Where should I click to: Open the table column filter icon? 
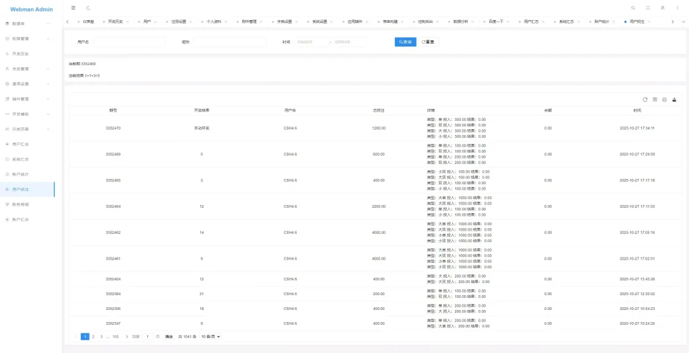655,100
